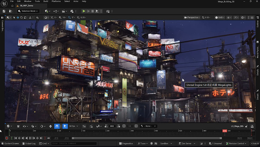260x147 pixels.
Task: Select the Scale gizmo tool
Action: [x=25, y=17]
